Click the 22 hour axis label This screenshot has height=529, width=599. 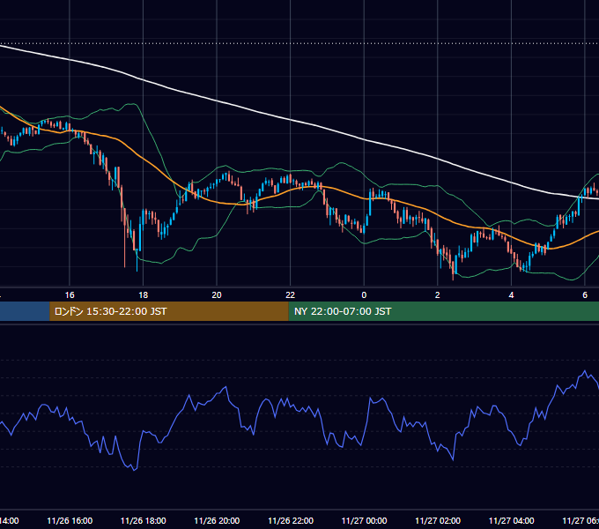[291, 295]
